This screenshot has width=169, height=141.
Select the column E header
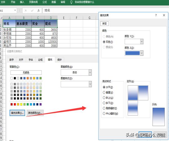click(64, 18)
